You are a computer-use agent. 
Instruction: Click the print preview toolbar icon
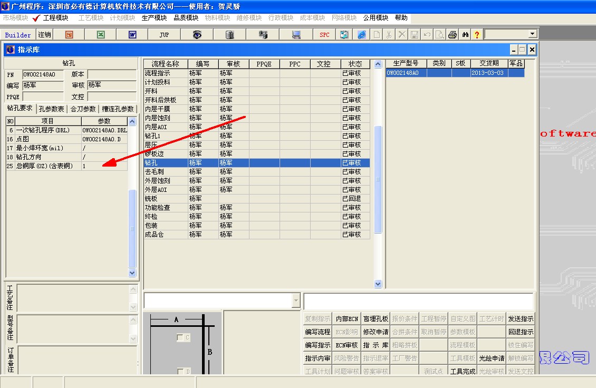[440, 35]
